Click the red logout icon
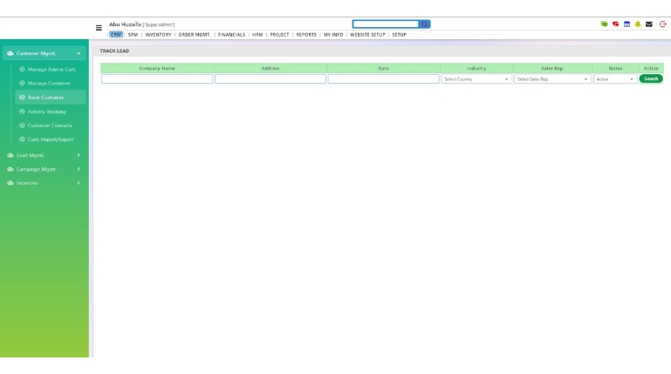The height and width of the screenshot is (374, 671). pyautogui.click(x=663, y=24)
